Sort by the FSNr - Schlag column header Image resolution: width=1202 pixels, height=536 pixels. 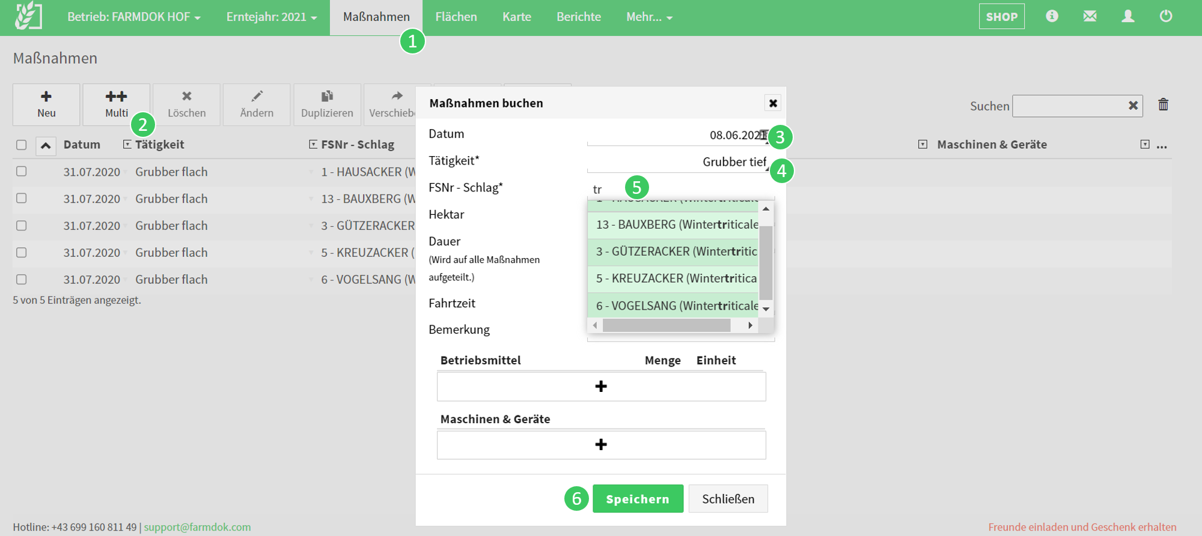pyautogui.click(x=358, y=145)
